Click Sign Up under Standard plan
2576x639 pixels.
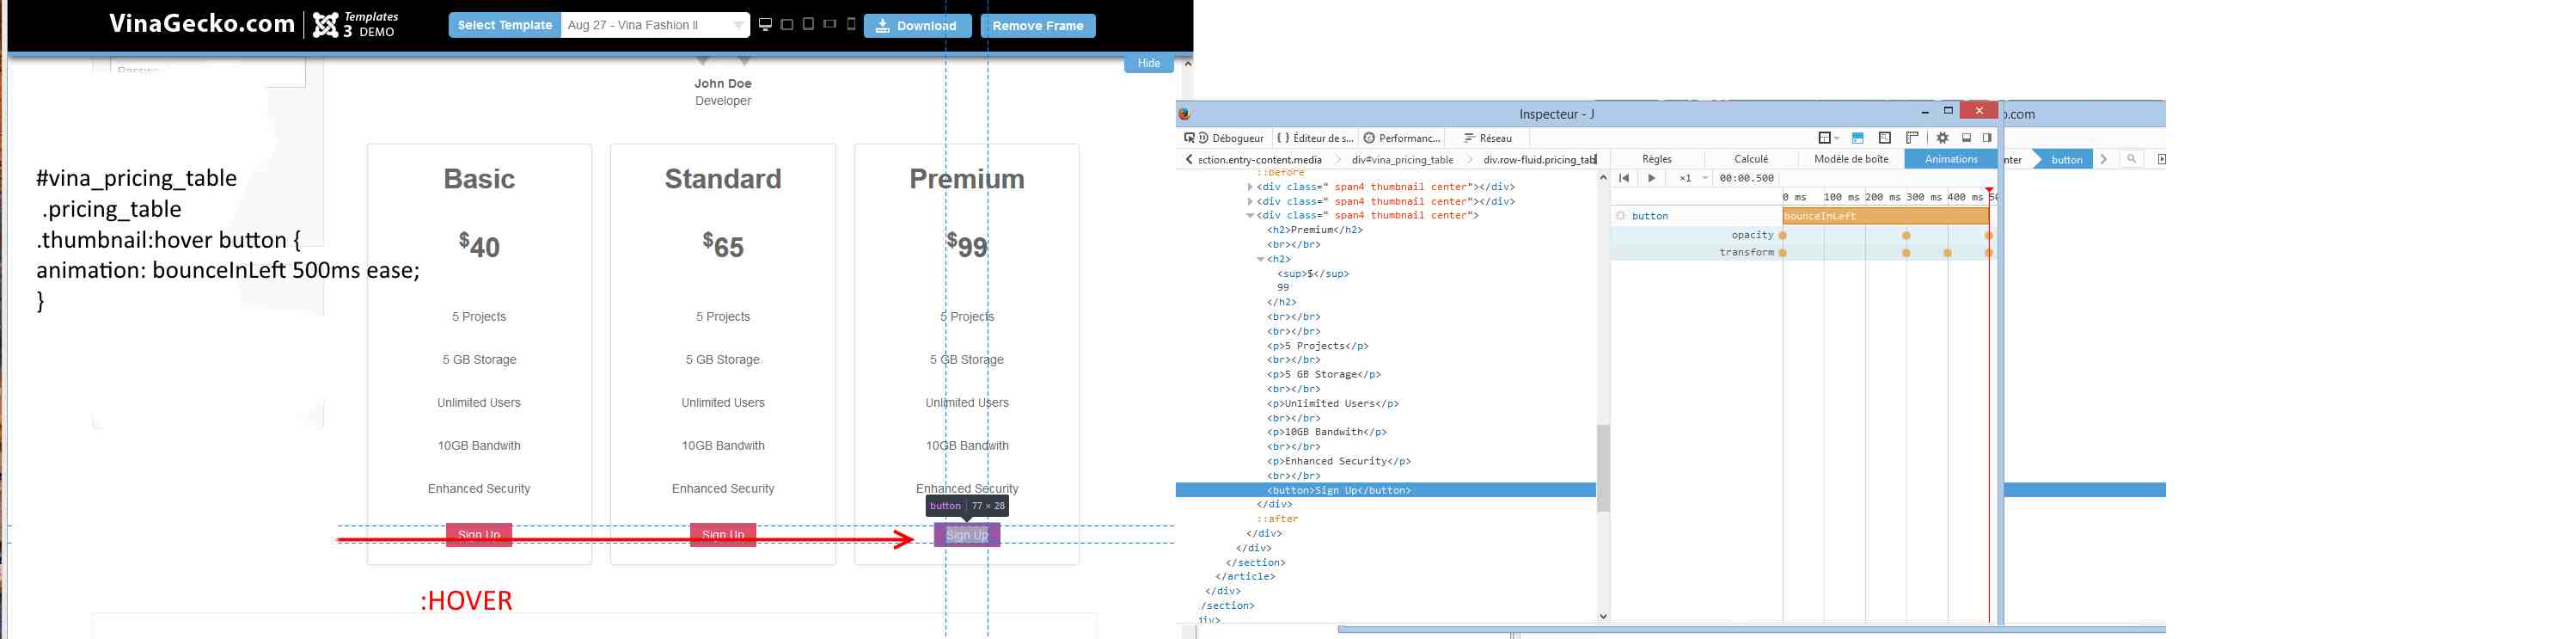[723, 535]
